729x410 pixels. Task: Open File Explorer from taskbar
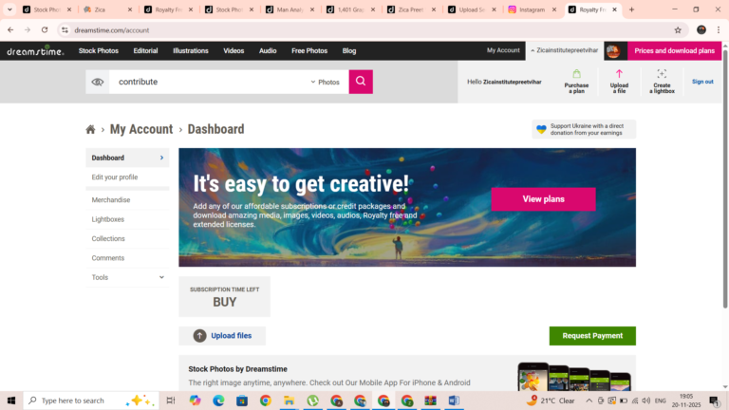(290, 401)
